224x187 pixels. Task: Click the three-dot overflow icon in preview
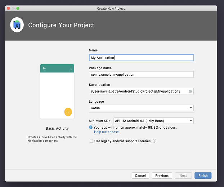[x=71, y=68]
